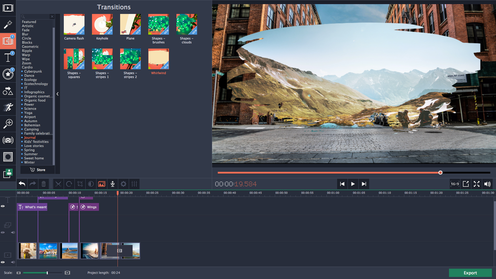Open Color Adjustments with the contrast icon
Screen dimensions: 496x279
(x=91, y=184)
